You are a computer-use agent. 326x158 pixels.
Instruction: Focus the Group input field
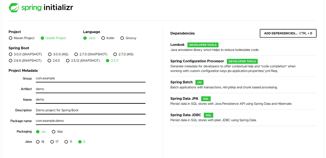click(90, 78)
